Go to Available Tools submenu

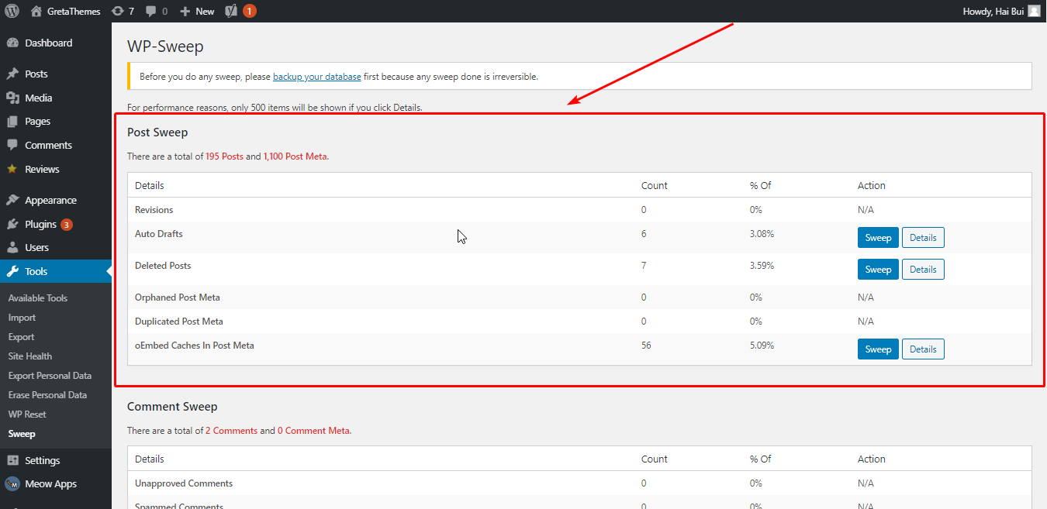coord(38,298)
